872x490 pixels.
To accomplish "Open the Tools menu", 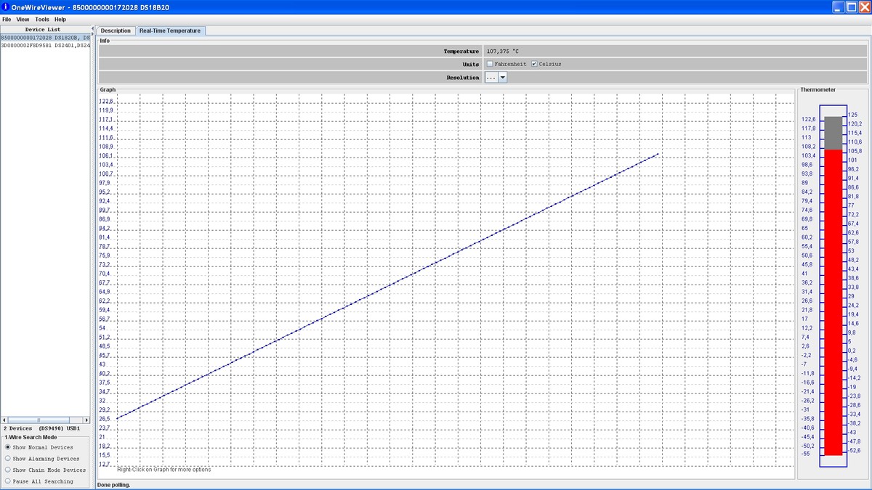I will (42, 19).
